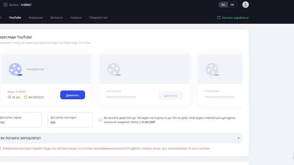Click the Доступно зараз counter box
The image size is (294, 165).
21,120
